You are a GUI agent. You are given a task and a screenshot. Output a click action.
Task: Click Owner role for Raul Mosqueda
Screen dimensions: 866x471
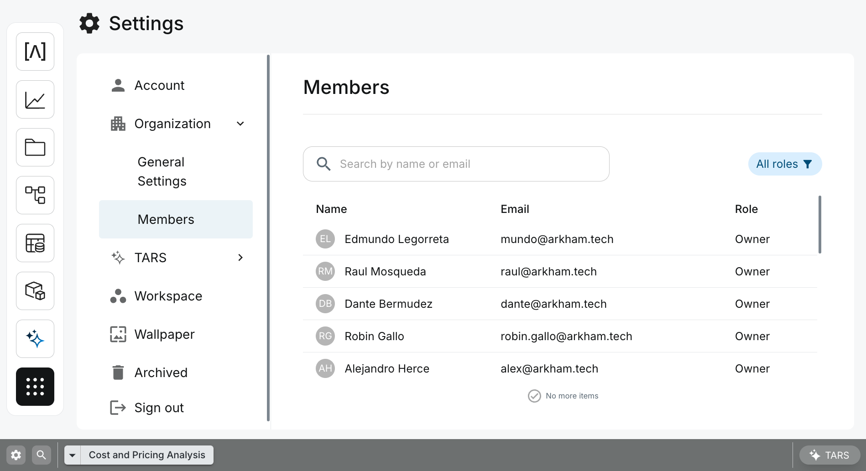tap(752, 271)
